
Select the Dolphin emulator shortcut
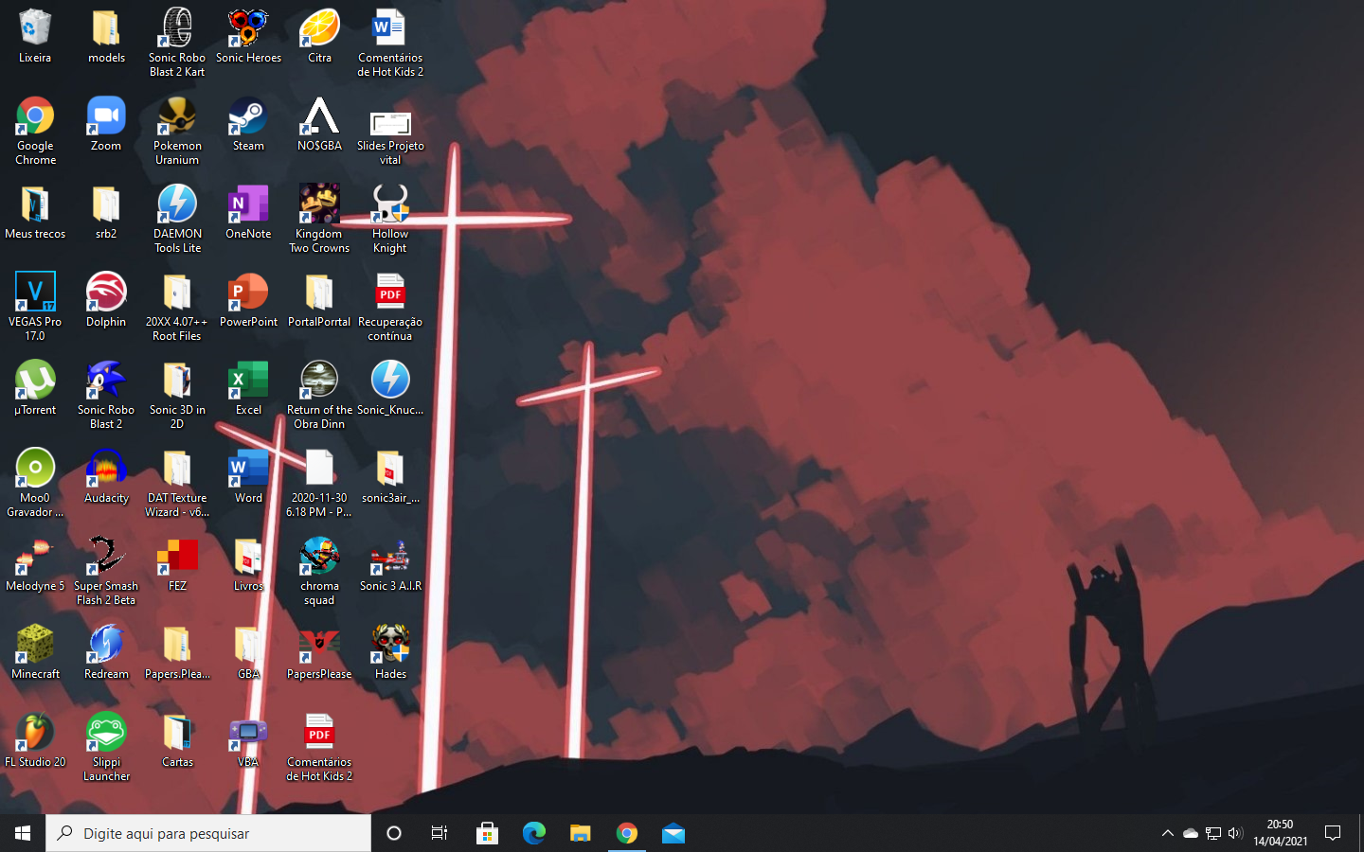(x=106, y=300)
